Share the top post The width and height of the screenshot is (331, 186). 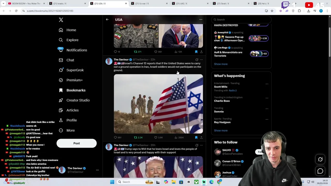pyautogui.click(x=201, y=52)
